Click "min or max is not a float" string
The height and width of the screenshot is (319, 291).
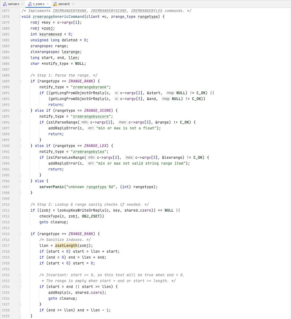point(126,128)
